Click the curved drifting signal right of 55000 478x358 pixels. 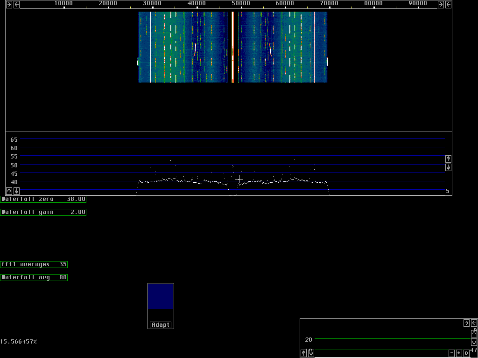point(270,50)
